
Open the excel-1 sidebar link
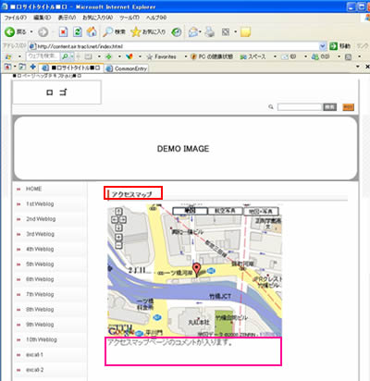tap(34, 355)
